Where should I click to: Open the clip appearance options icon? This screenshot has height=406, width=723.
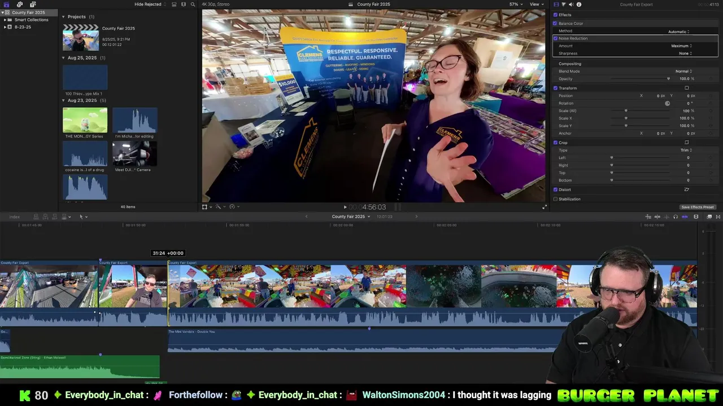[696, 217]
